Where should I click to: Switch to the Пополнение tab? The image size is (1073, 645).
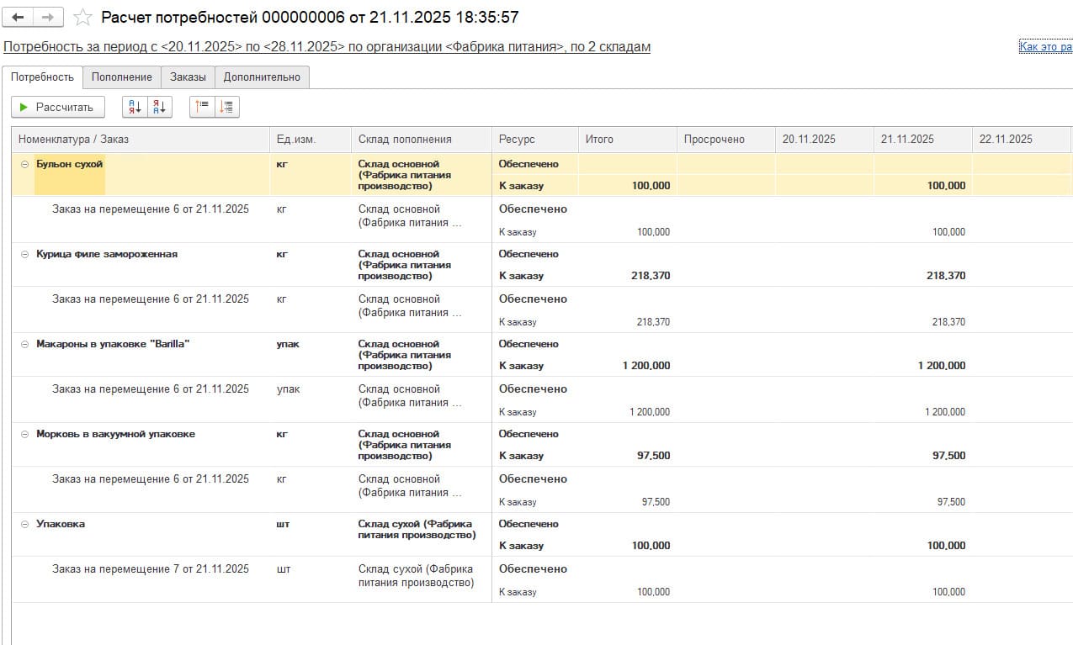tap(122, 77)
